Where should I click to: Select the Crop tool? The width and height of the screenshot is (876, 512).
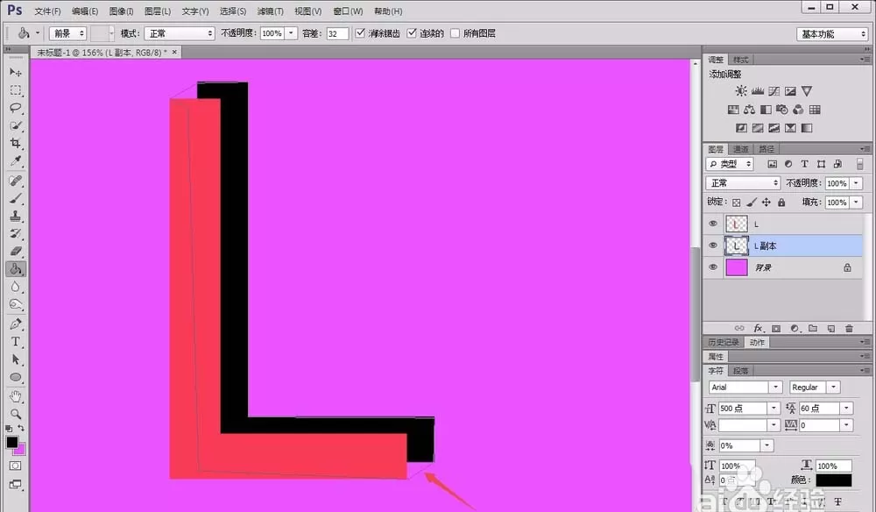coord(16,144)
